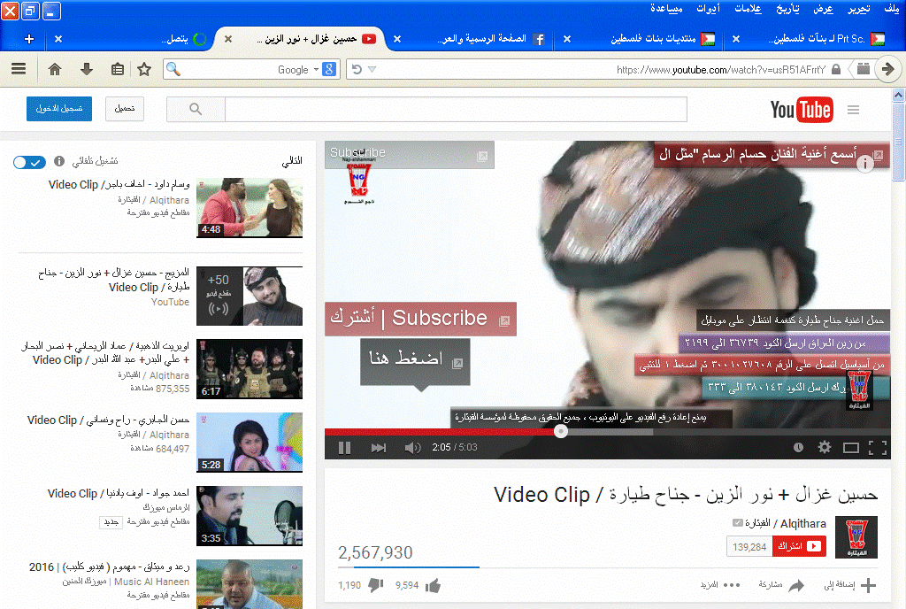Switch to منتديات بنات فلسطين tab

coord(643,39)
